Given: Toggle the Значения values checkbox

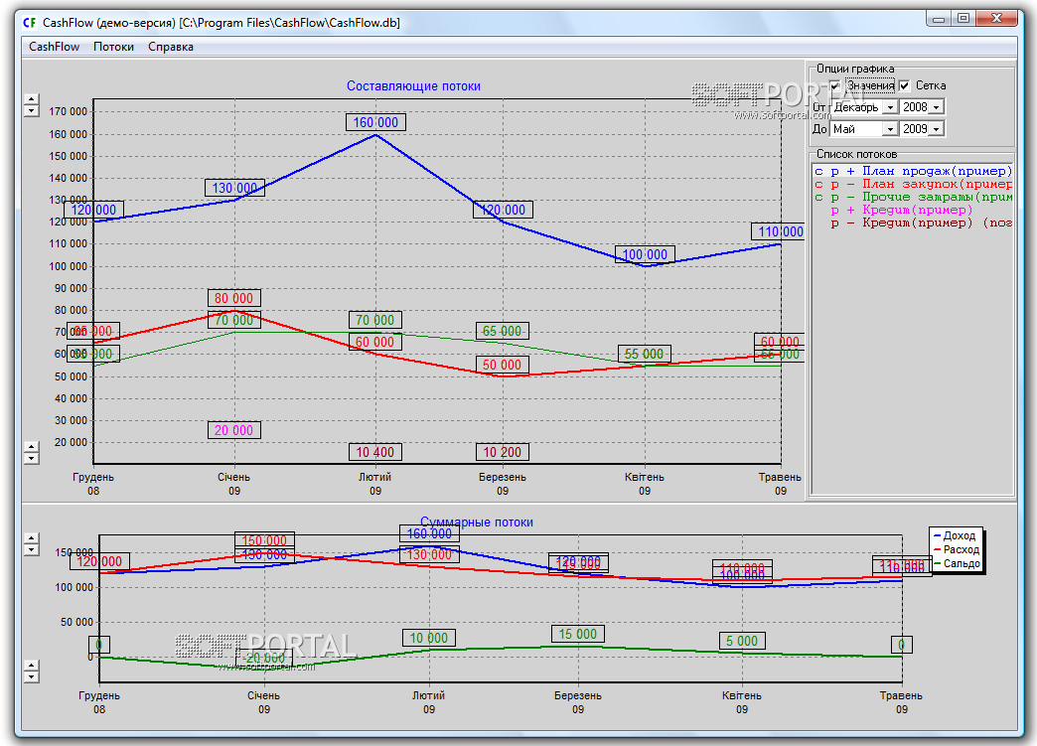Looking at the screenshot, I should [x=836, y=86].
